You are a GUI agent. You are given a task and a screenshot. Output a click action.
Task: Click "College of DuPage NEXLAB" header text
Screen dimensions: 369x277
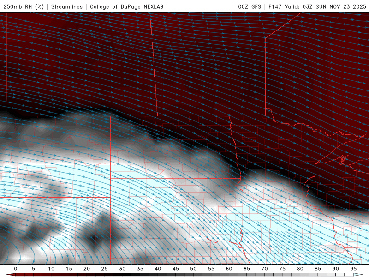tap(126, 6)
